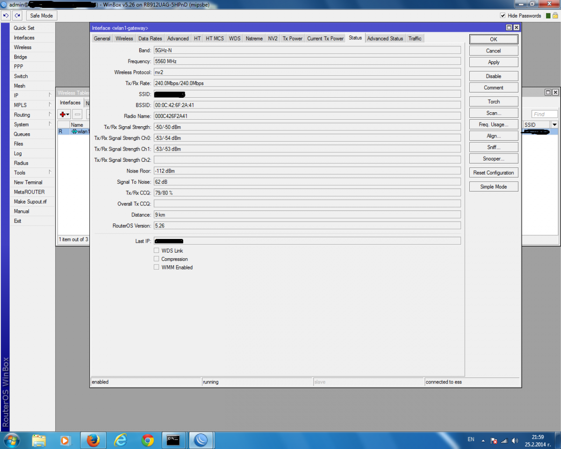Screen dimensions: 561x449
Task: Expand the Routing submenu in sidebar
Action: tap(31, 115)
